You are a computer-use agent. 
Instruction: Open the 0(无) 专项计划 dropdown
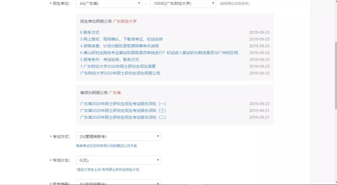(118, 160)
